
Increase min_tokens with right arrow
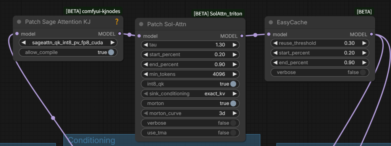235,74
